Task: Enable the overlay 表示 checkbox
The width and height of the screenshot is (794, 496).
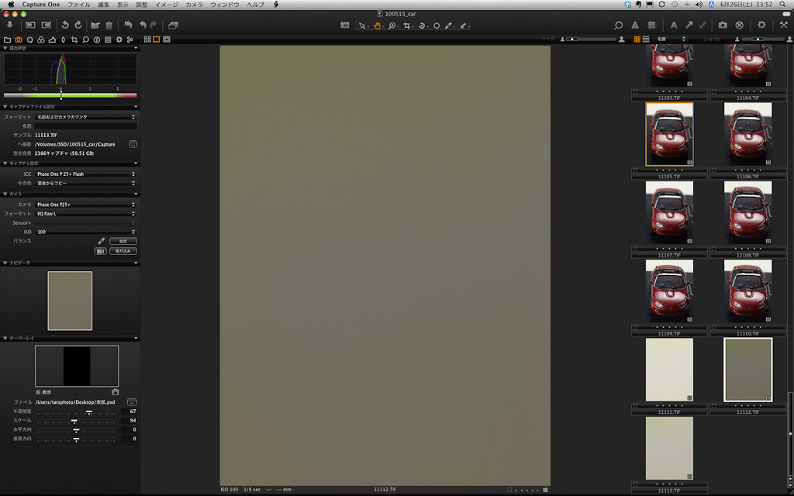Action: [38, 392]
